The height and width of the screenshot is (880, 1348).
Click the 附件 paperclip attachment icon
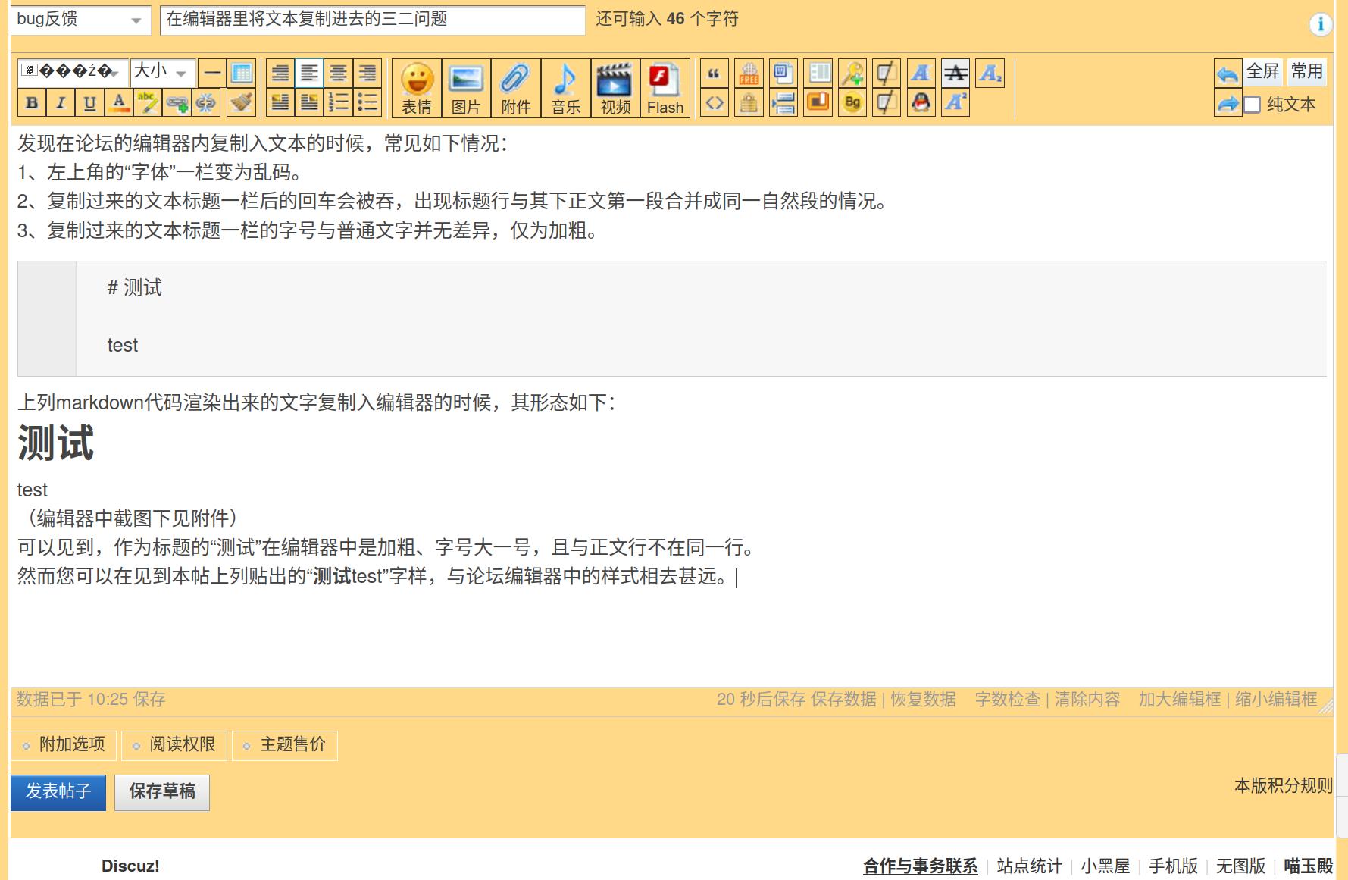click(515, 88)
